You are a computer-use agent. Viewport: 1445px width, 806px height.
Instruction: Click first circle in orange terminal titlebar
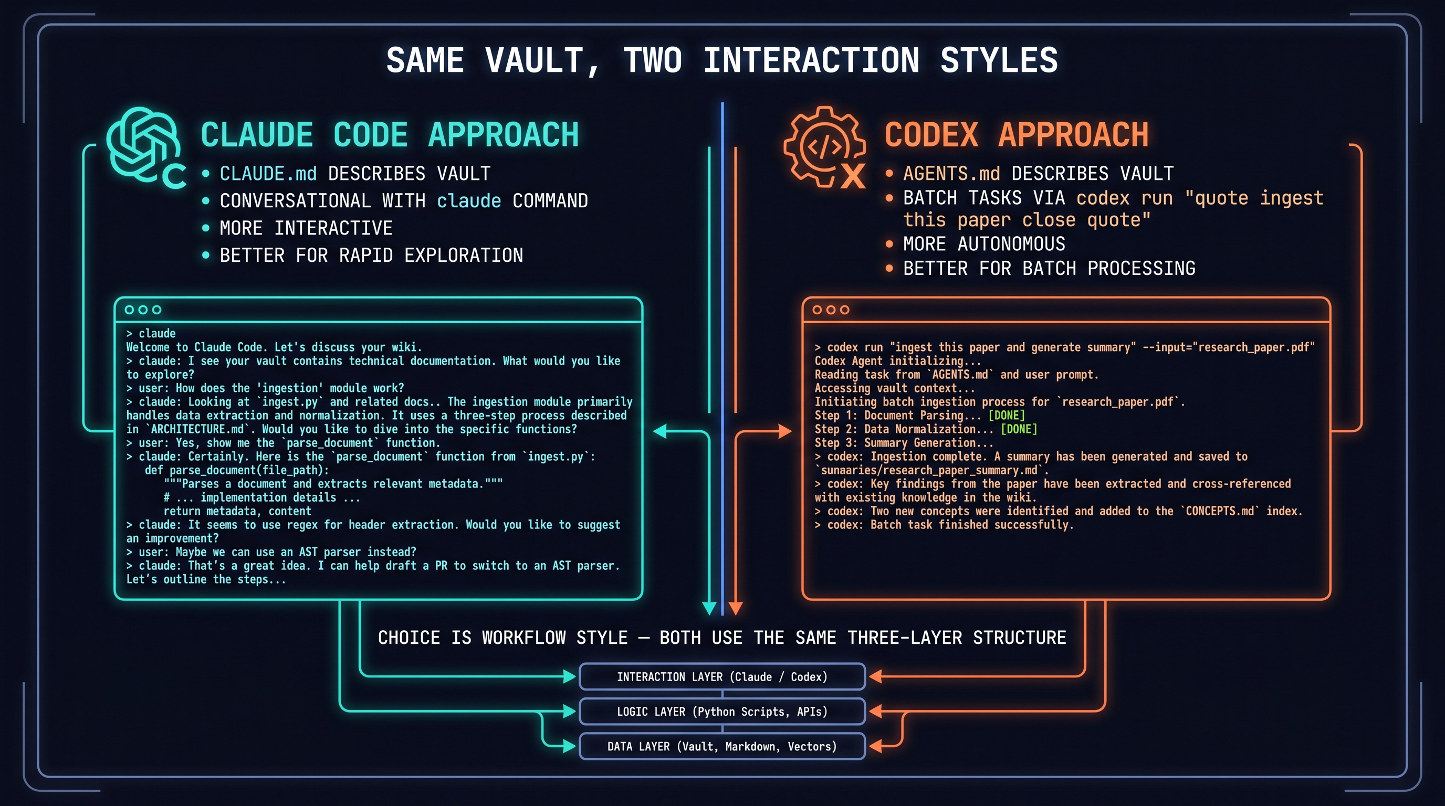[x=818, y=310]
